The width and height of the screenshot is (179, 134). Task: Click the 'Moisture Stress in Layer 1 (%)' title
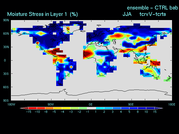[43, 14]
